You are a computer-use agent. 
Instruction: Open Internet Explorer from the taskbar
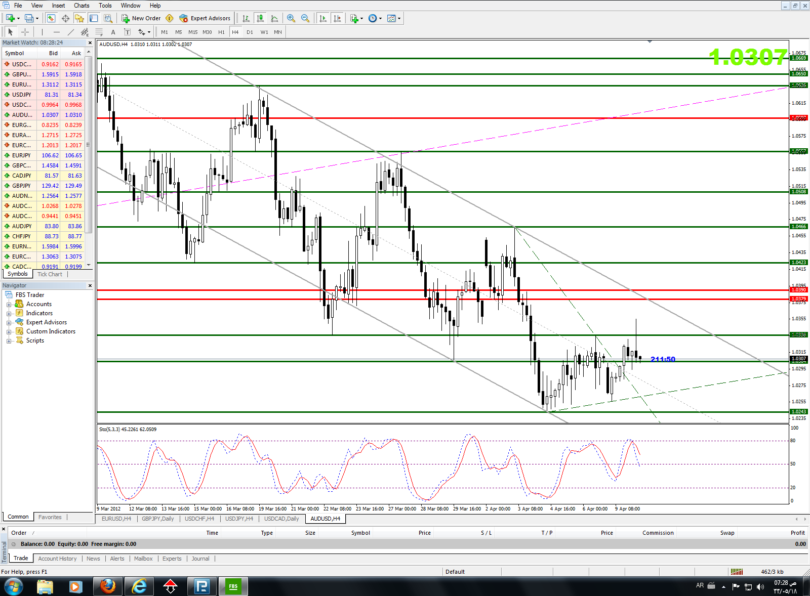(x=139, y=586)
